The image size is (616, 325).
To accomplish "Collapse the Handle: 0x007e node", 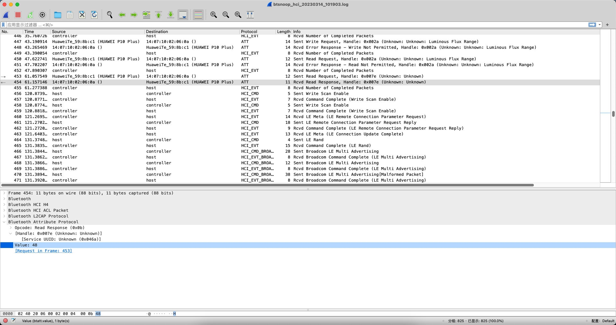I will (11, 234).
